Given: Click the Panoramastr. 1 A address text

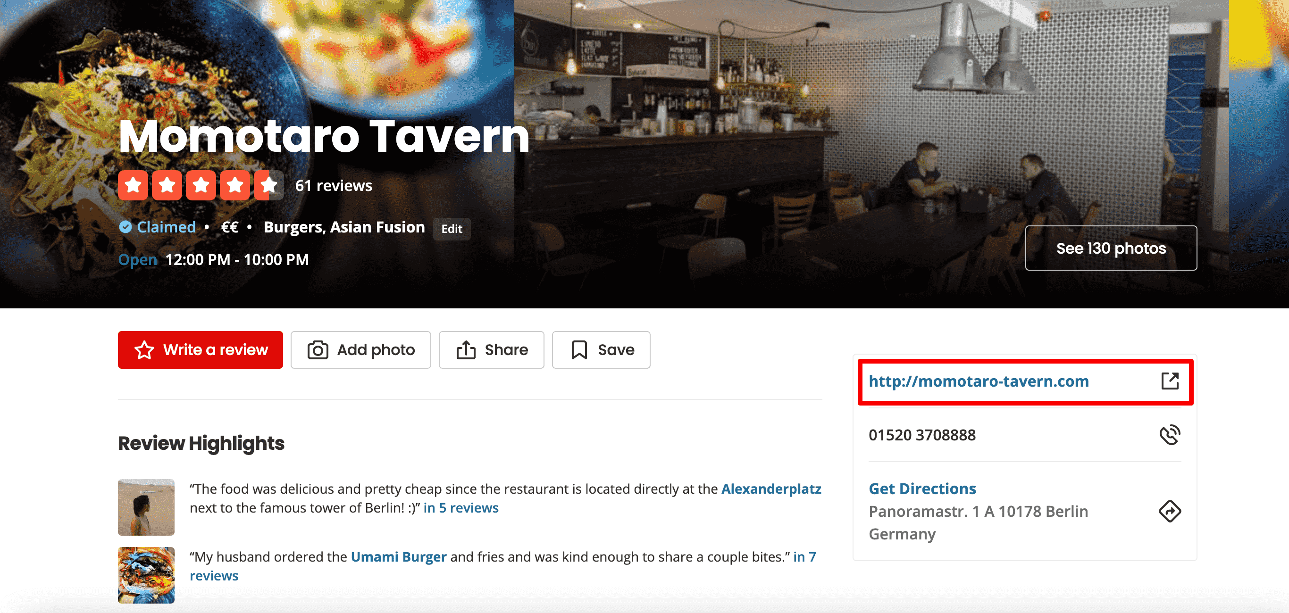Looking at the screenshot, I should (x=978, y=522).
